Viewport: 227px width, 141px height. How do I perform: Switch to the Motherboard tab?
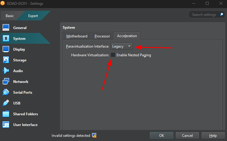(x=77, y=36)
